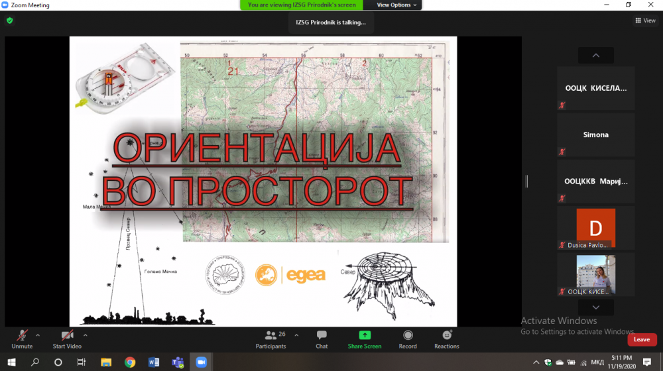Click the Share Screen icon
663x371 pixels.
tap(365, 339)
